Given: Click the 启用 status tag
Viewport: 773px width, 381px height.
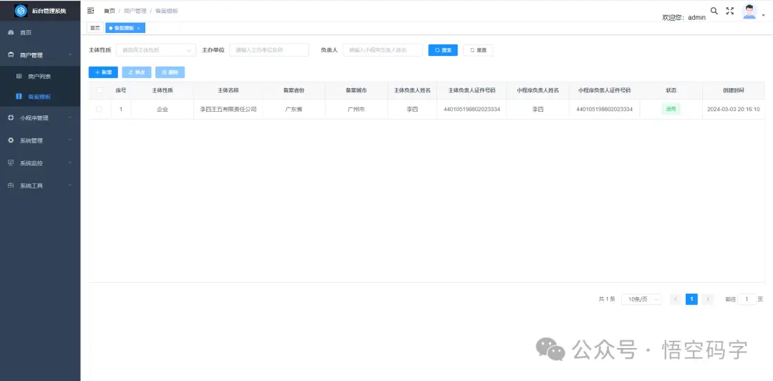Looking at the screenshot, I should click(x=671, y=110).
